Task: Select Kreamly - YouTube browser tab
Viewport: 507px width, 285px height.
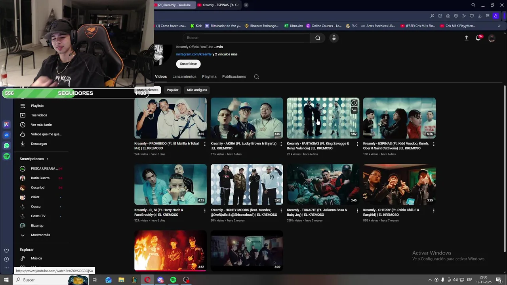Action: tap(174, 5)
